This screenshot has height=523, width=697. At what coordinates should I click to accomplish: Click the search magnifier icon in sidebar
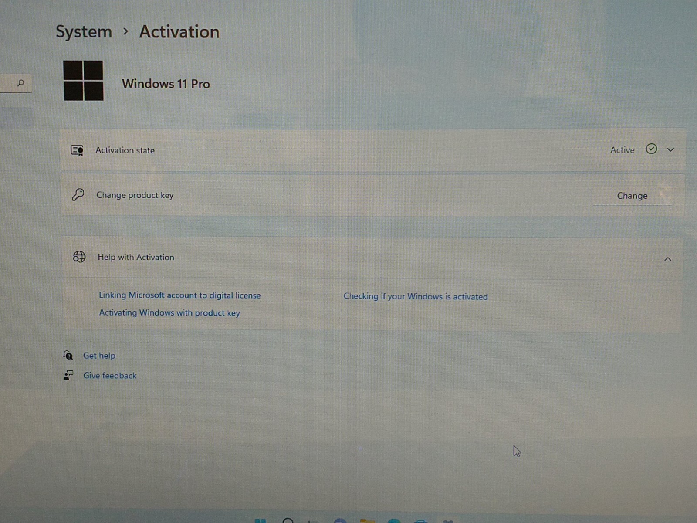[x=20, y=83]
